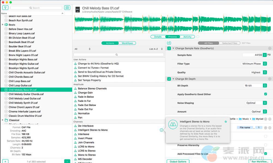Click the Output Options button
Screen dimensions: 273x163
[x=178, y=161]
